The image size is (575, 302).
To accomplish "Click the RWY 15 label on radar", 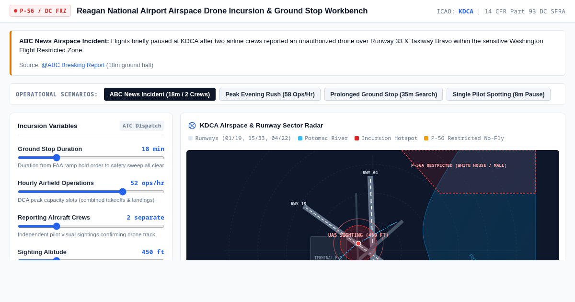I will pyautogui.click(x=299, y=204).
